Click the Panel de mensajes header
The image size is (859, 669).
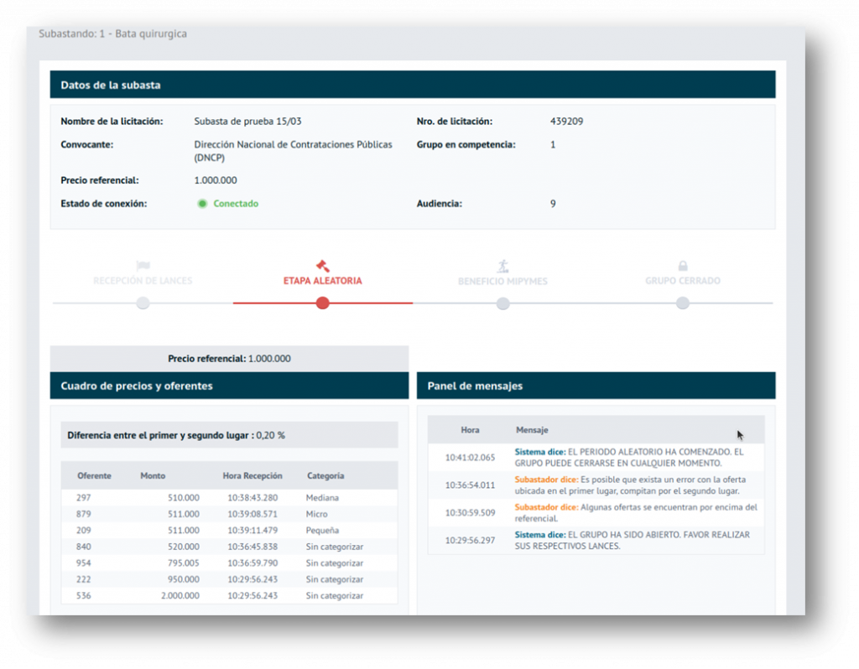click(x=596, y=386)
